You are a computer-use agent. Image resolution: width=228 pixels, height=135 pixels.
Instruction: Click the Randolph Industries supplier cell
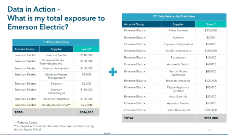[x=56, y=105]
